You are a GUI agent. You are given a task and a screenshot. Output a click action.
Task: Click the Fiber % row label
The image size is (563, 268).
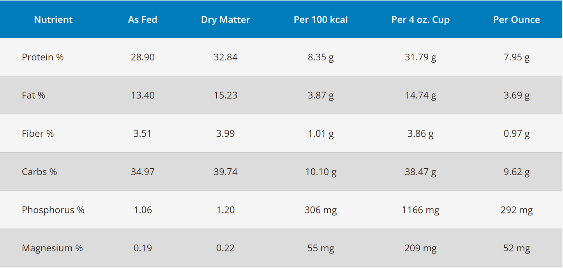[x=38, y=134]
